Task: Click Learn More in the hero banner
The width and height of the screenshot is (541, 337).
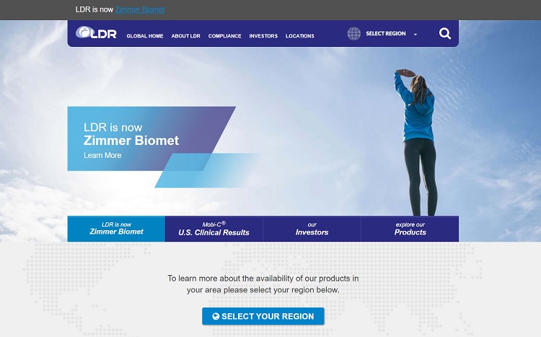Action: coord(102,155)
